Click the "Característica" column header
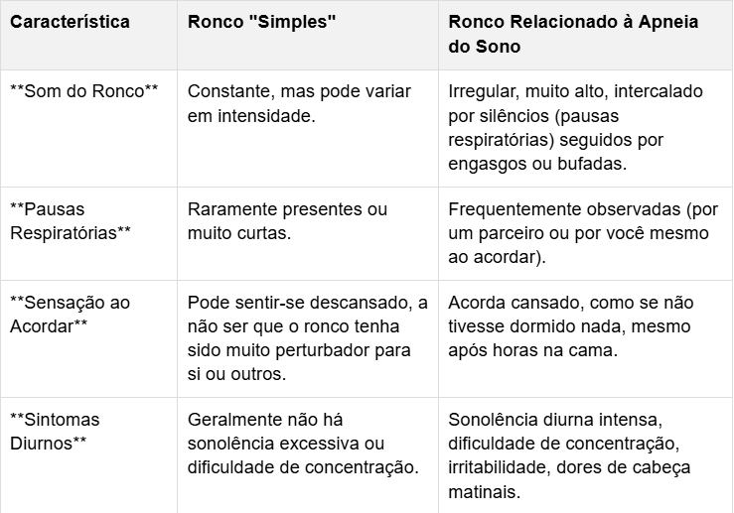This screenshot has height=513, width=734. coord(70,22)
